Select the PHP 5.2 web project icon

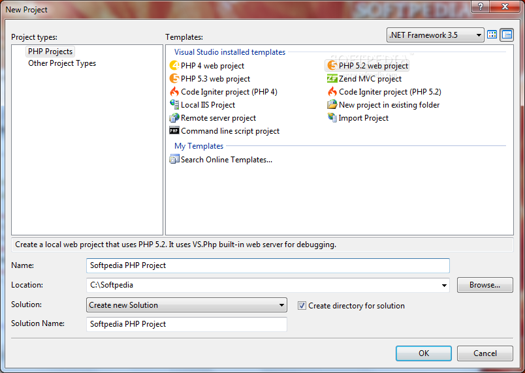click(332, 65)
